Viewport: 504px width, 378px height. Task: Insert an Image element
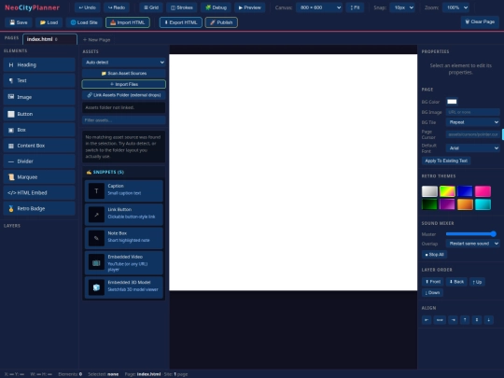(39, 97)
